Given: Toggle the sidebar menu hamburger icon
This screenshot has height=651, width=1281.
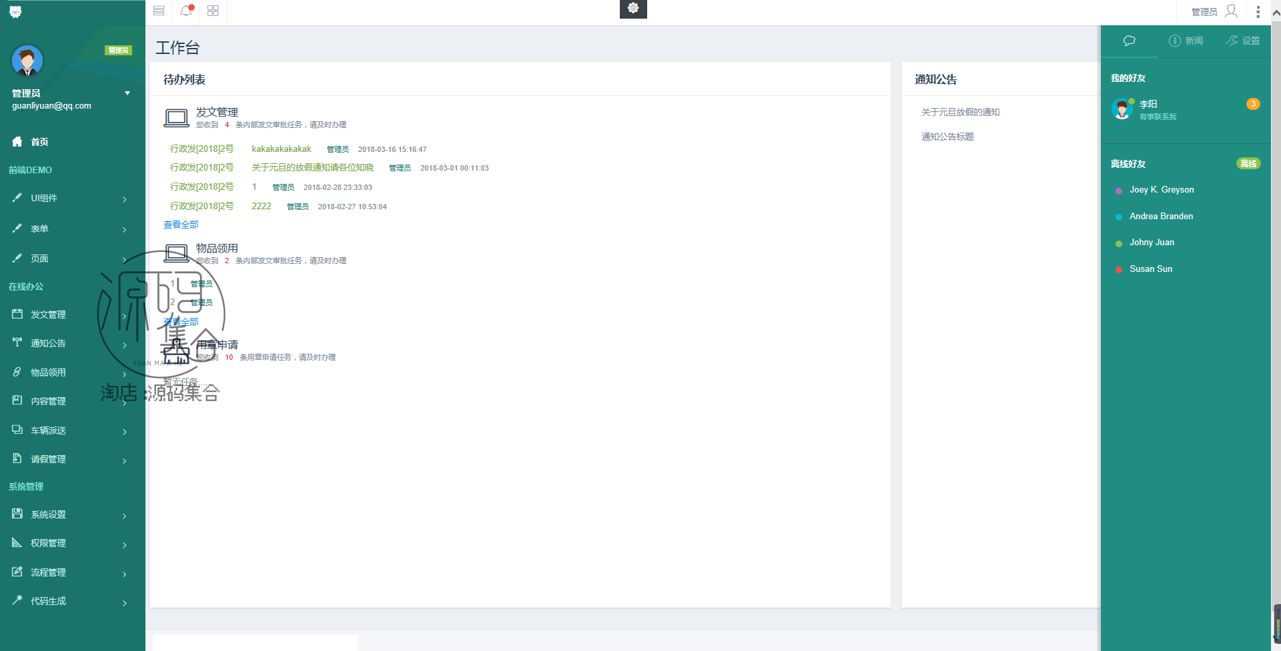Looking at the screenshot, I should point(159,11).
